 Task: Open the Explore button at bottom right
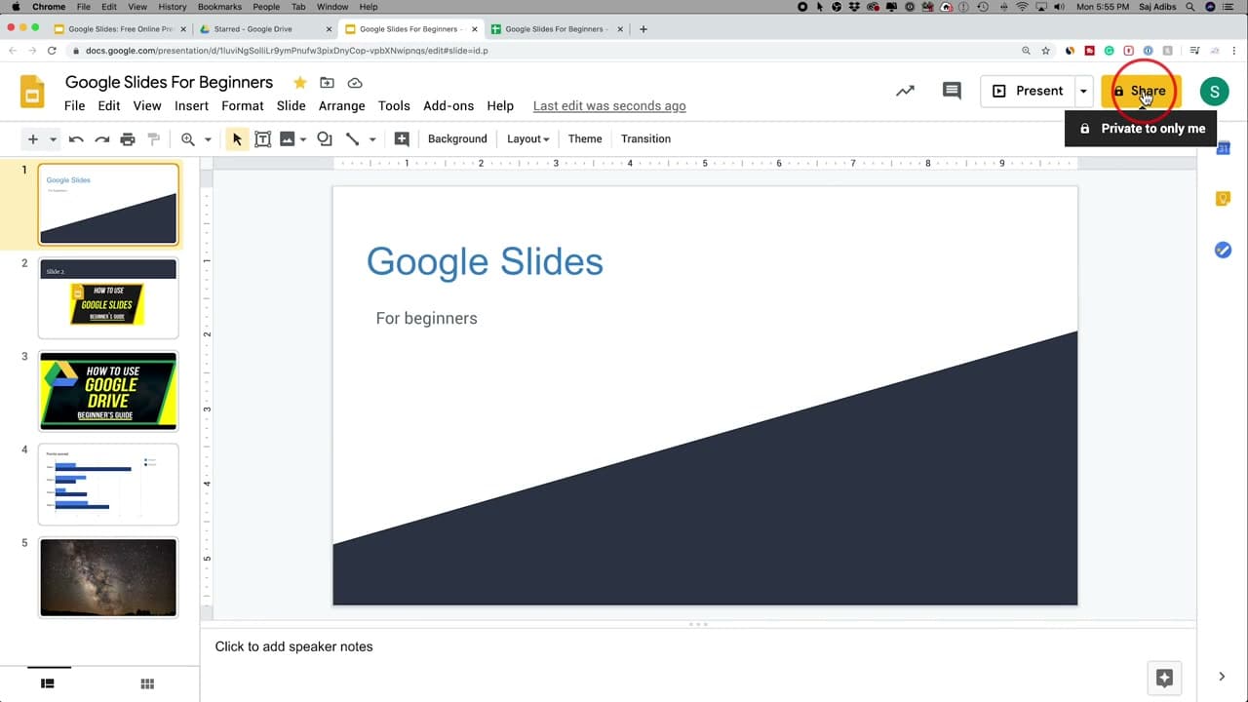(1164, 678)
